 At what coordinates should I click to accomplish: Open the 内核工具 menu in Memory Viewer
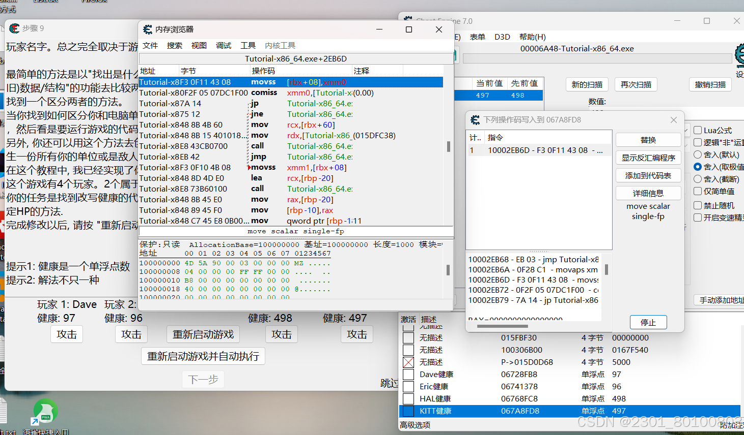click(280, 45)
